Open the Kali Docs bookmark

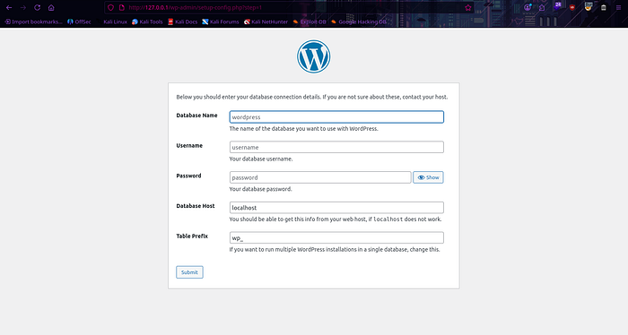coord(183,22)
